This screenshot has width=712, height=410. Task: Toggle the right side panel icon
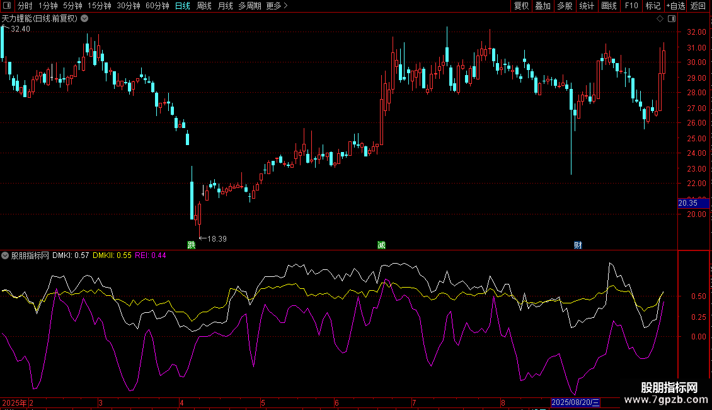(670, 19)
